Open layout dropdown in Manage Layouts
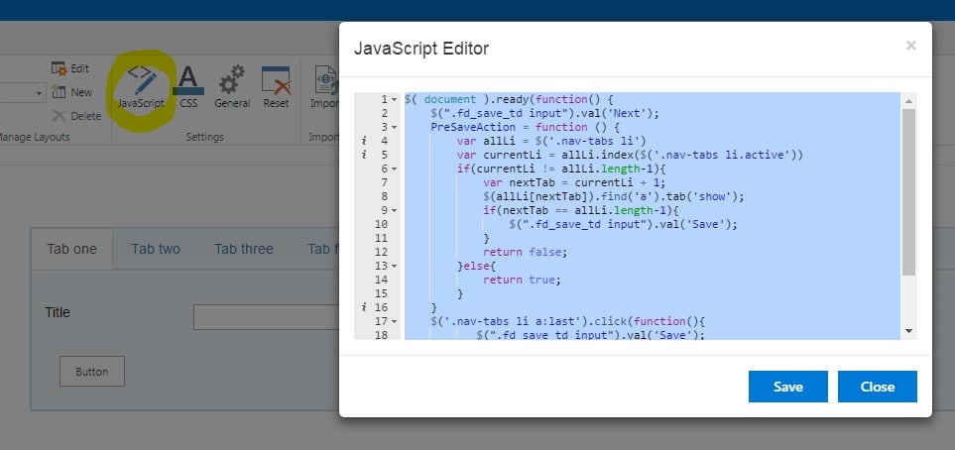955x450 pixels. [41, 93]
